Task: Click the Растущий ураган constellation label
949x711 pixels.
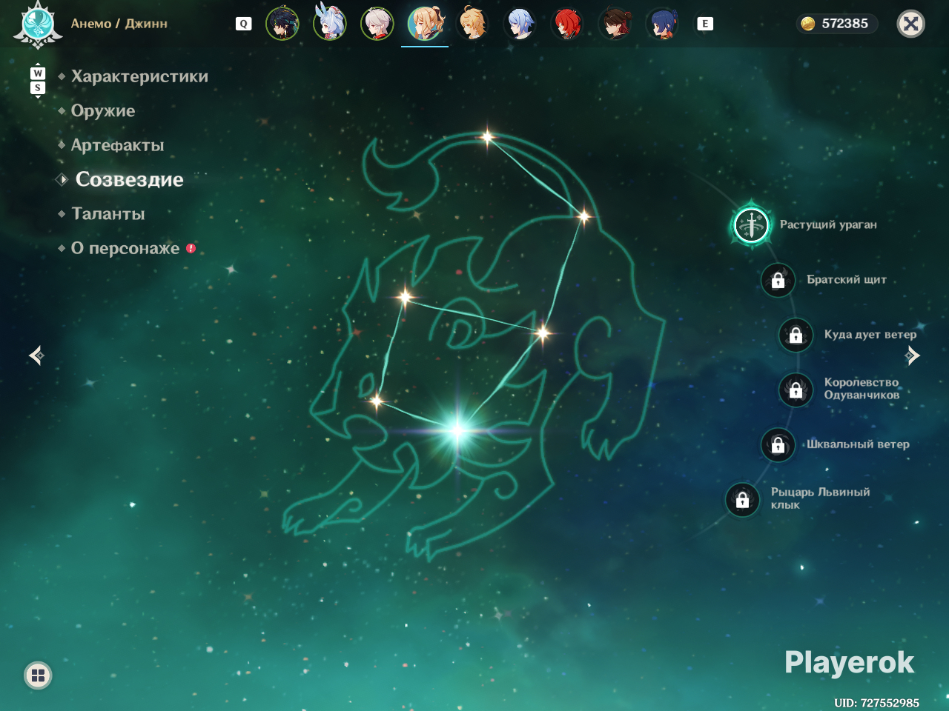Action: tap(828, 224)
